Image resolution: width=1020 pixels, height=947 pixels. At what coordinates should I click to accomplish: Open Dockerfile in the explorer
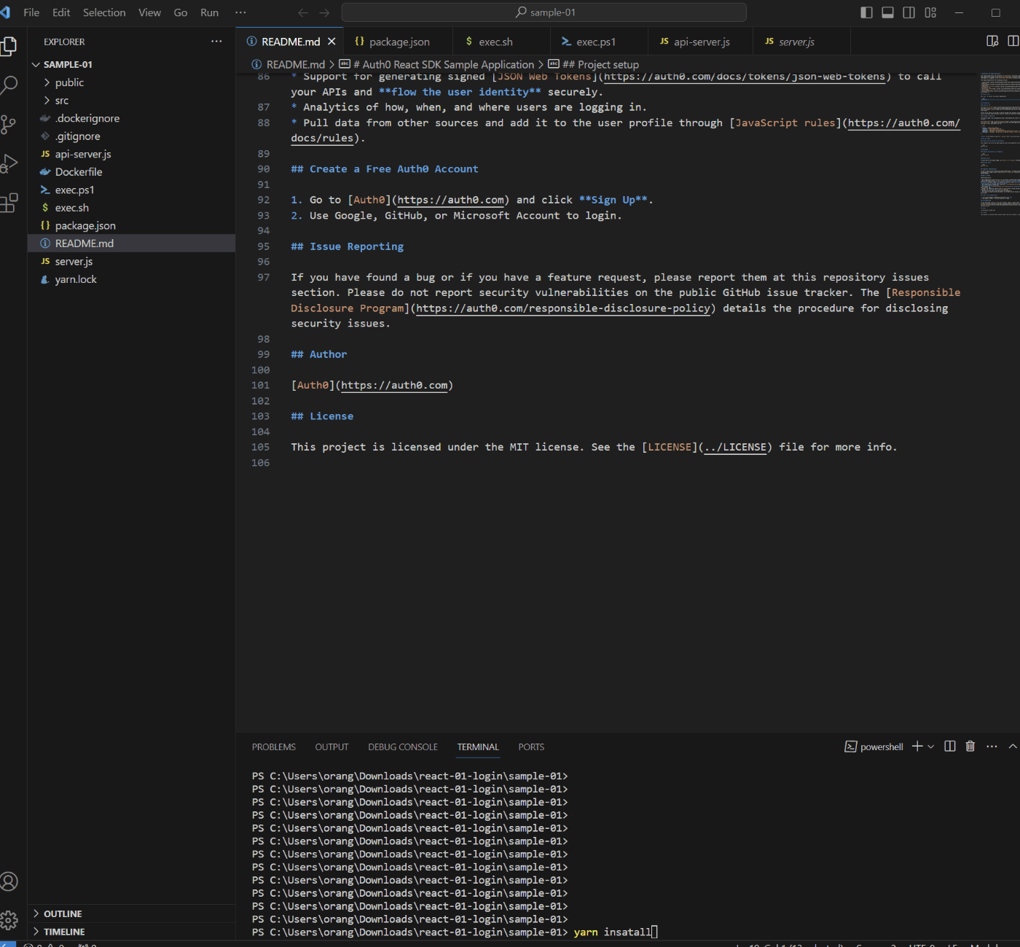(131, 172)
